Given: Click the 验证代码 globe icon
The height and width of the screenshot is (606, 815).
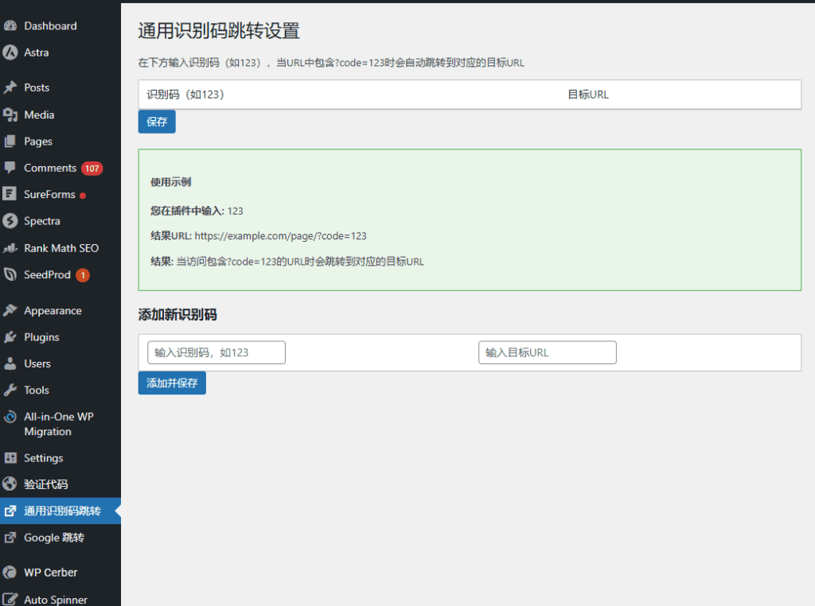Looking at the screenshot, I should (x=10, y=484).
